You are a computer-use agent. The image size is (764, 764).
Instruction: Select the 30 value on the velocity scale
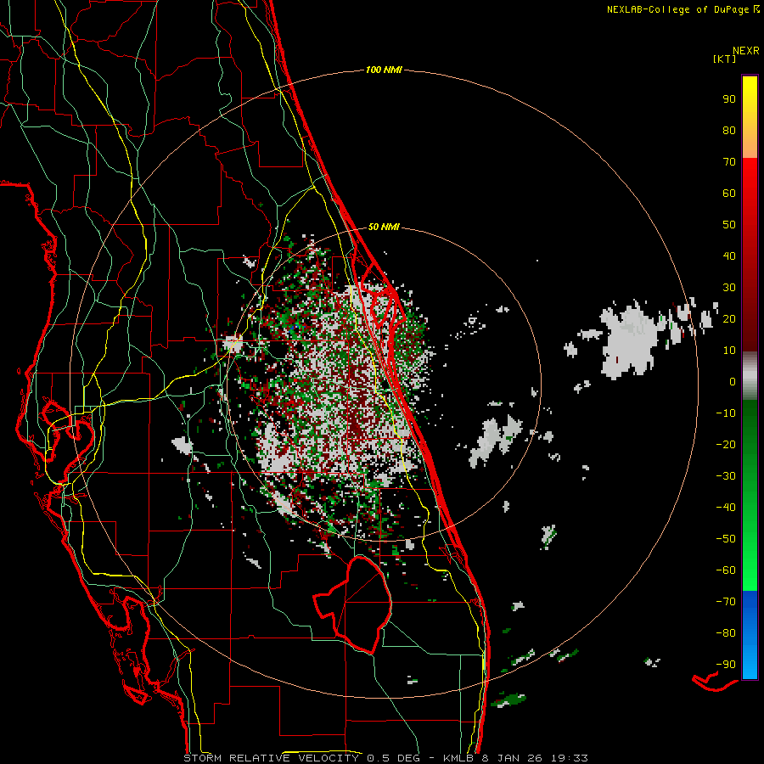coord(729,288)
